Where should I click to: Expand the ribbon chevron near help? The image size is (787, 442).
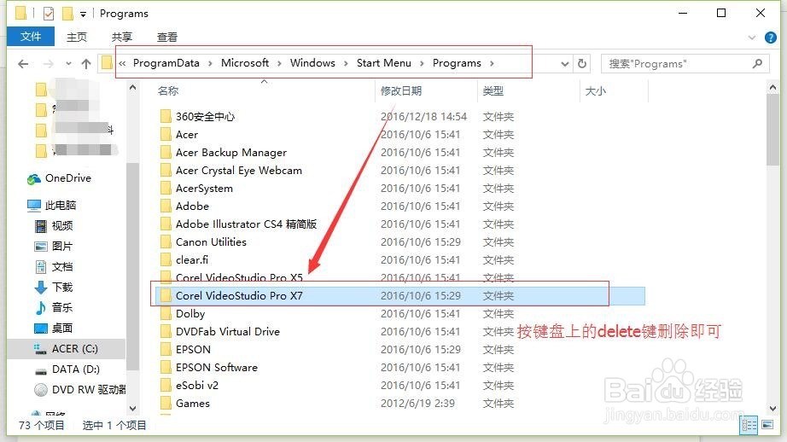(x=751, y=38)
